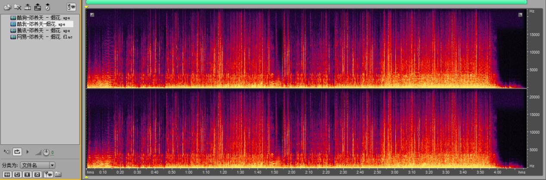Screen dimensions: 546x180
Task: Toggle loop playback in Files panel
Action: click(x=17, y=152)
